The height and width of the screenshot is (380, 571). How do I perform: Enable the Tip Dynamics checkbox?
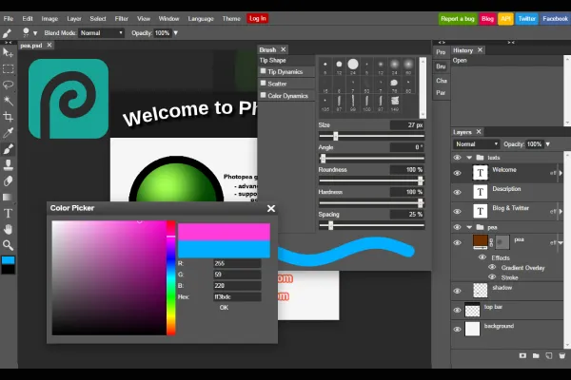[x=263, y=71]
